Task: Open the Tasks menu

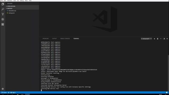Action: pos(26,1)
